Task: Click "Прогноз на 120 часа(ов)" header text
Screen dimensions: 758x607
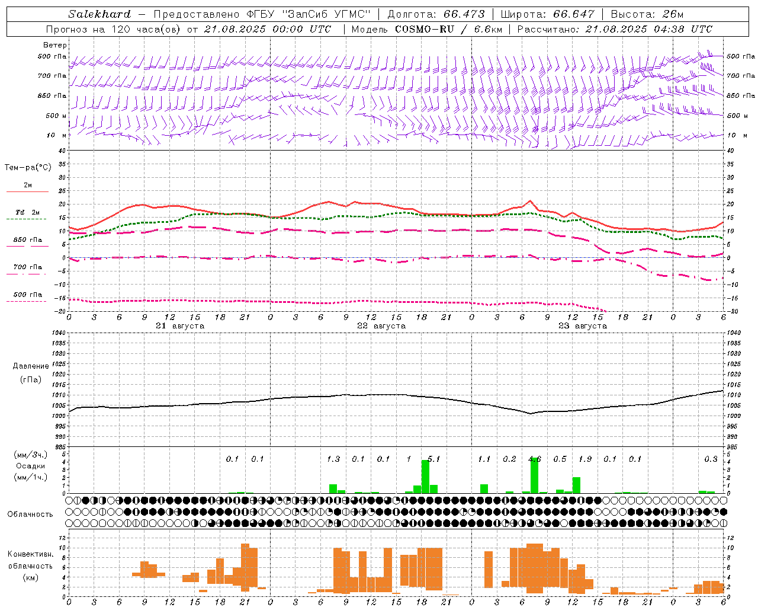Action: 114,29
